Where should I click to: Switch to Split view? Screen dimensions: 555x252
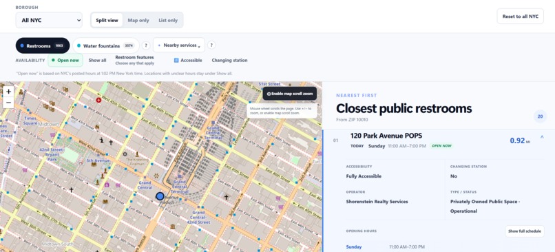[107, 20]
